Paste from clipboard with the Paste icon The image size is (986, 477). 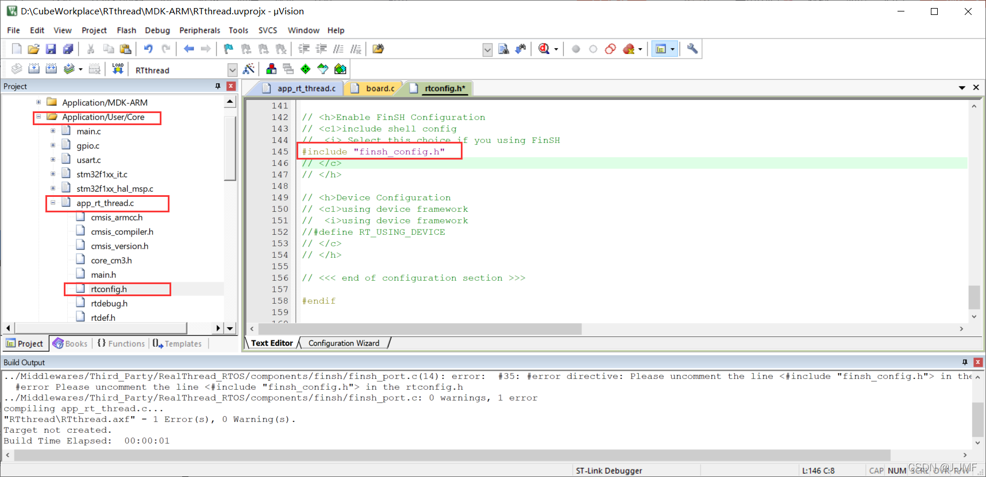pyautogui.click(x=125, y=49)
